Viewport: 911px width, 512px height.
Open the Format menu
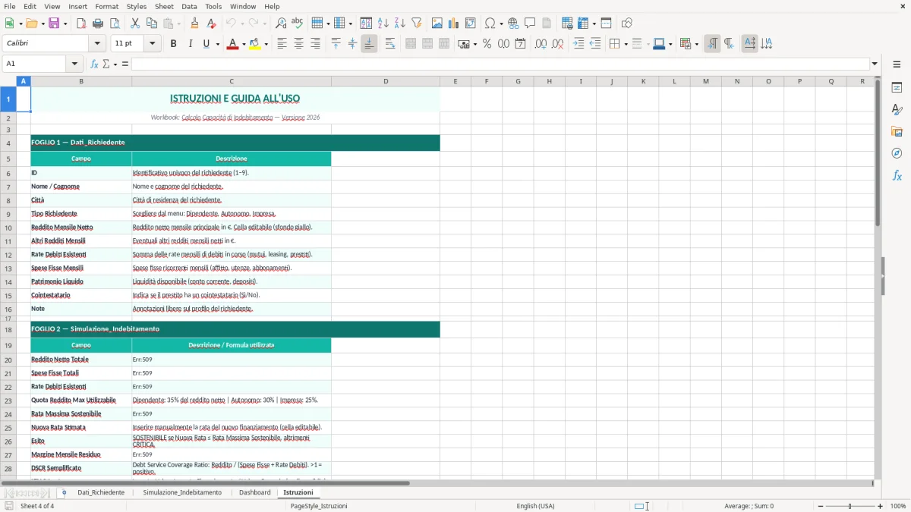[106, 6]
